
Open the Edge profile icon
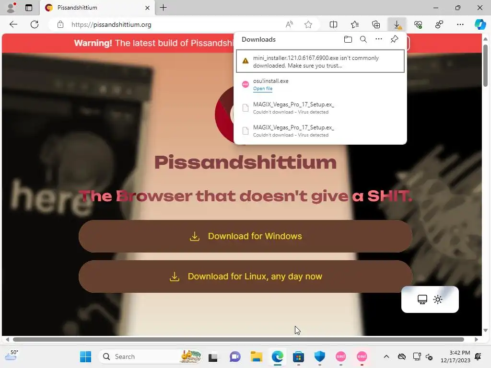[12, 8]
